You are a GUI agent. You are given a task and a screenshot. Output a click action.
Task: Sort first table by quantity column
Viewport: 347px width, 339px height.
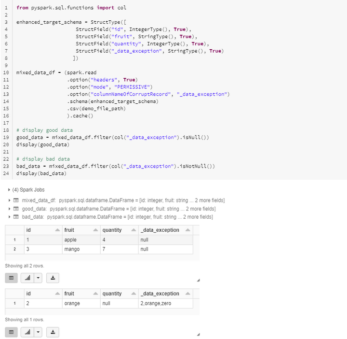click(x=133, y=230)
